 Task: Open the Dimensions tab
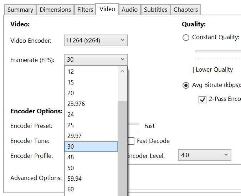point(55,10)
